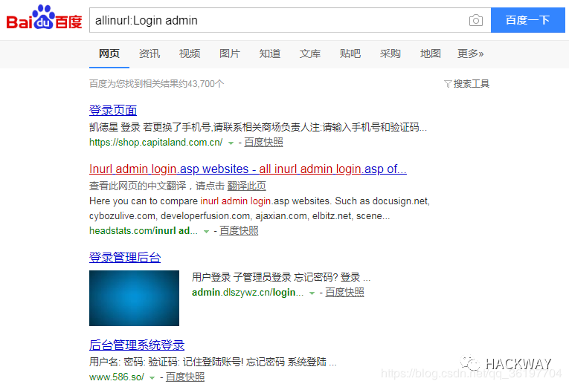The image size is (569, 387).
Task: Click the snippet 用户名: 密码: 验证码
Action: [x=213, y=362]
